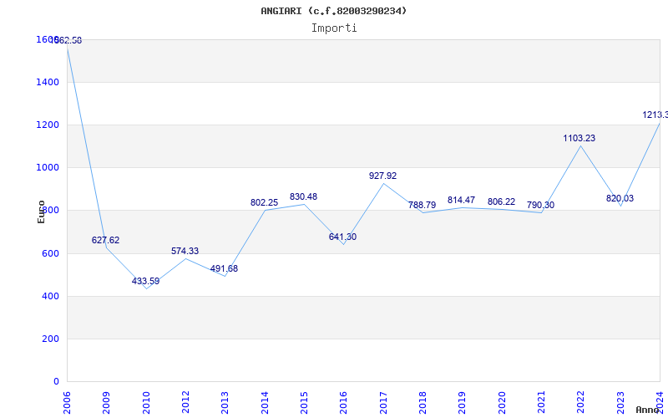The height and width of the screenshot is (418, 668).
Task: Click x-axis year label 2009
Action: point(107,403)
